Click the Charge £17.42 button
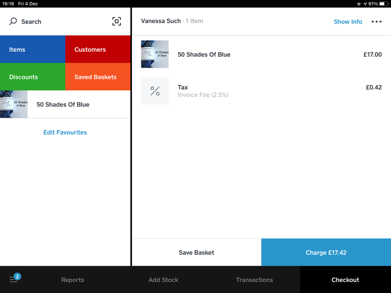This screenshot has width=391, height=293. 326,252
